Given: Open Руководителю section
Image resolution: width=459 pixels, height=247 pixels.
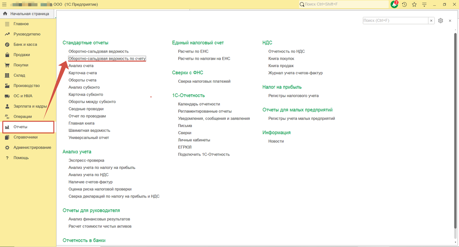Looking at the screenshot, I should tap(27, 34).
